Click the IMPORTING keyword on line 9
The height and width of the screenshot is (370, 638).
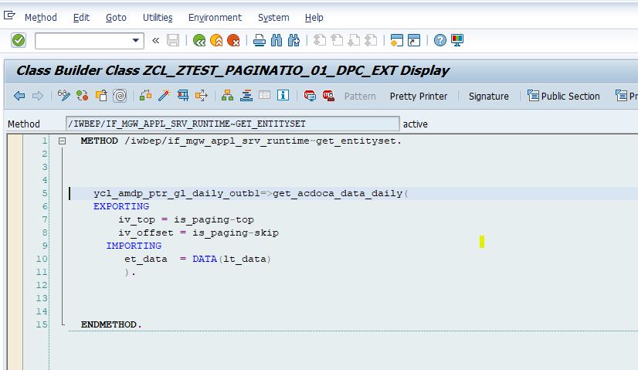pos(134,246)
